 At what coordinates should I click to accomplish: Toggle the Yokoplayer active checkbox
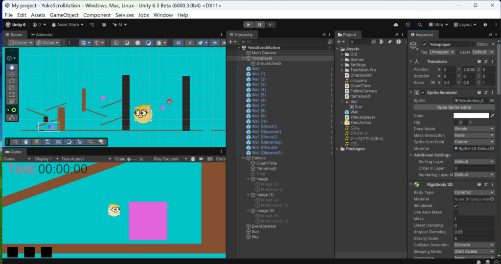pos(424,44)
